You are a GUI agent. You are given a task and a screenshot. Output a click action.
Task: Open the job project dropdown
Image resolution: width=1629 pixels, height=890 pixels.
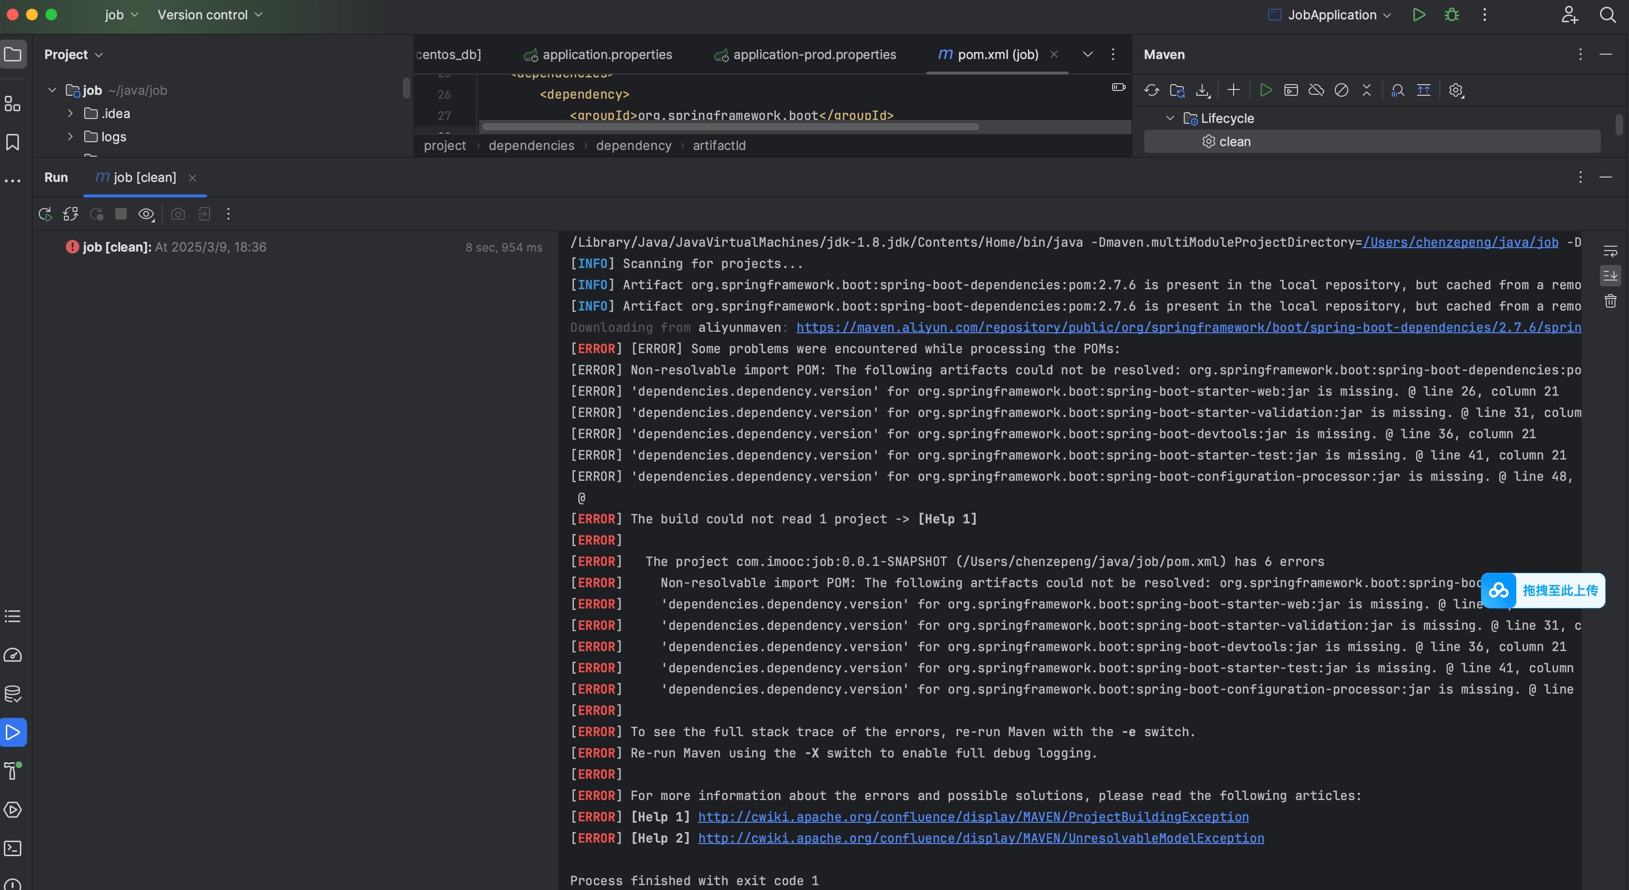click(121, 15)
